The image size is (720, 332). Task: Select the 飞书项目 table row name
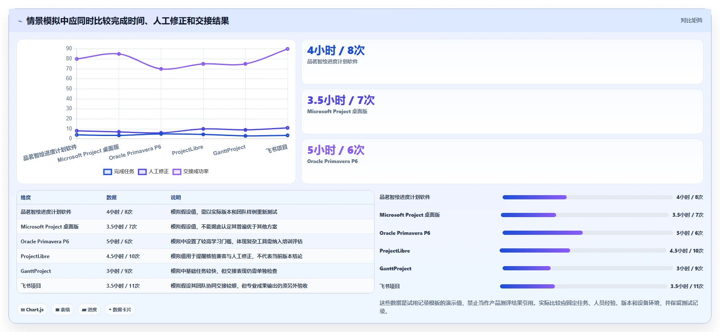[x=31, y=286]
